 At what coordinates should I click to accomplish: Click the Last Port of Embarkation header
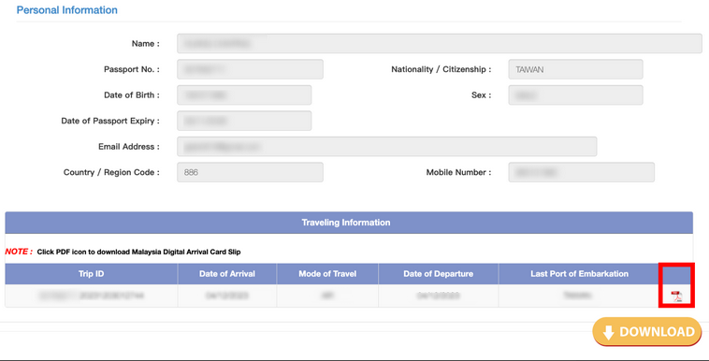coord(579,274)
